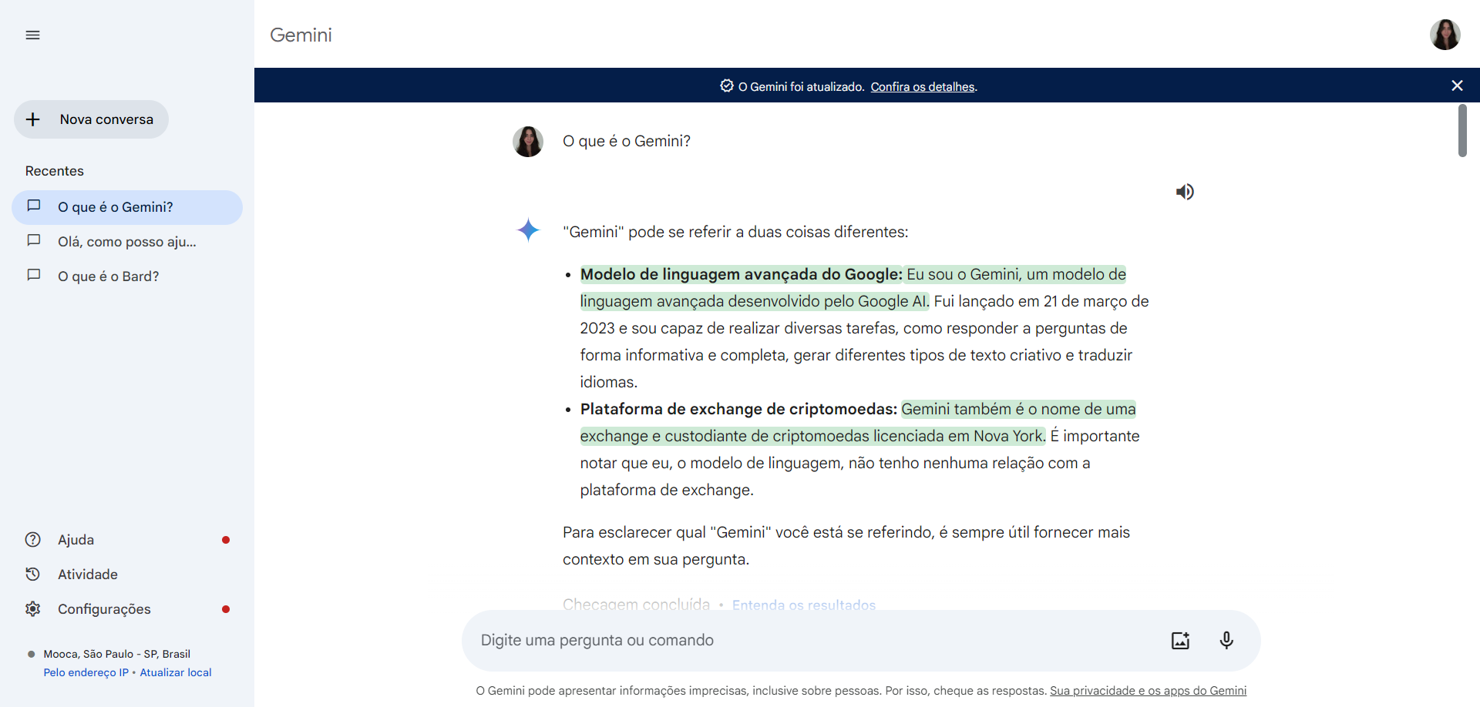Image resolution: width=1480 pixels, height=707 pixels.
Task: Click the help question-mark icon
Action: (x=32, y=540)
